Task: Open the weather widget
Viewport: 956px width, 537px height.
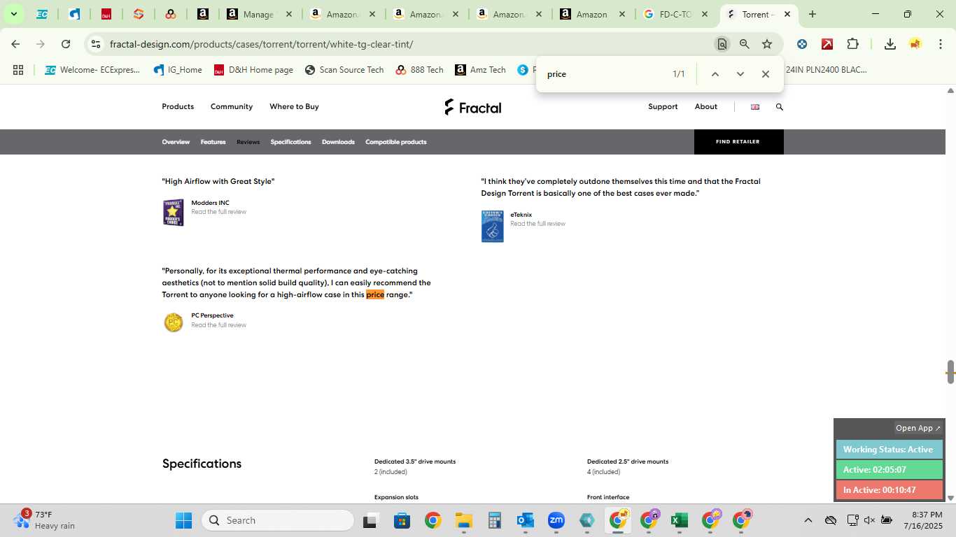Action: [x=45, y=520]
